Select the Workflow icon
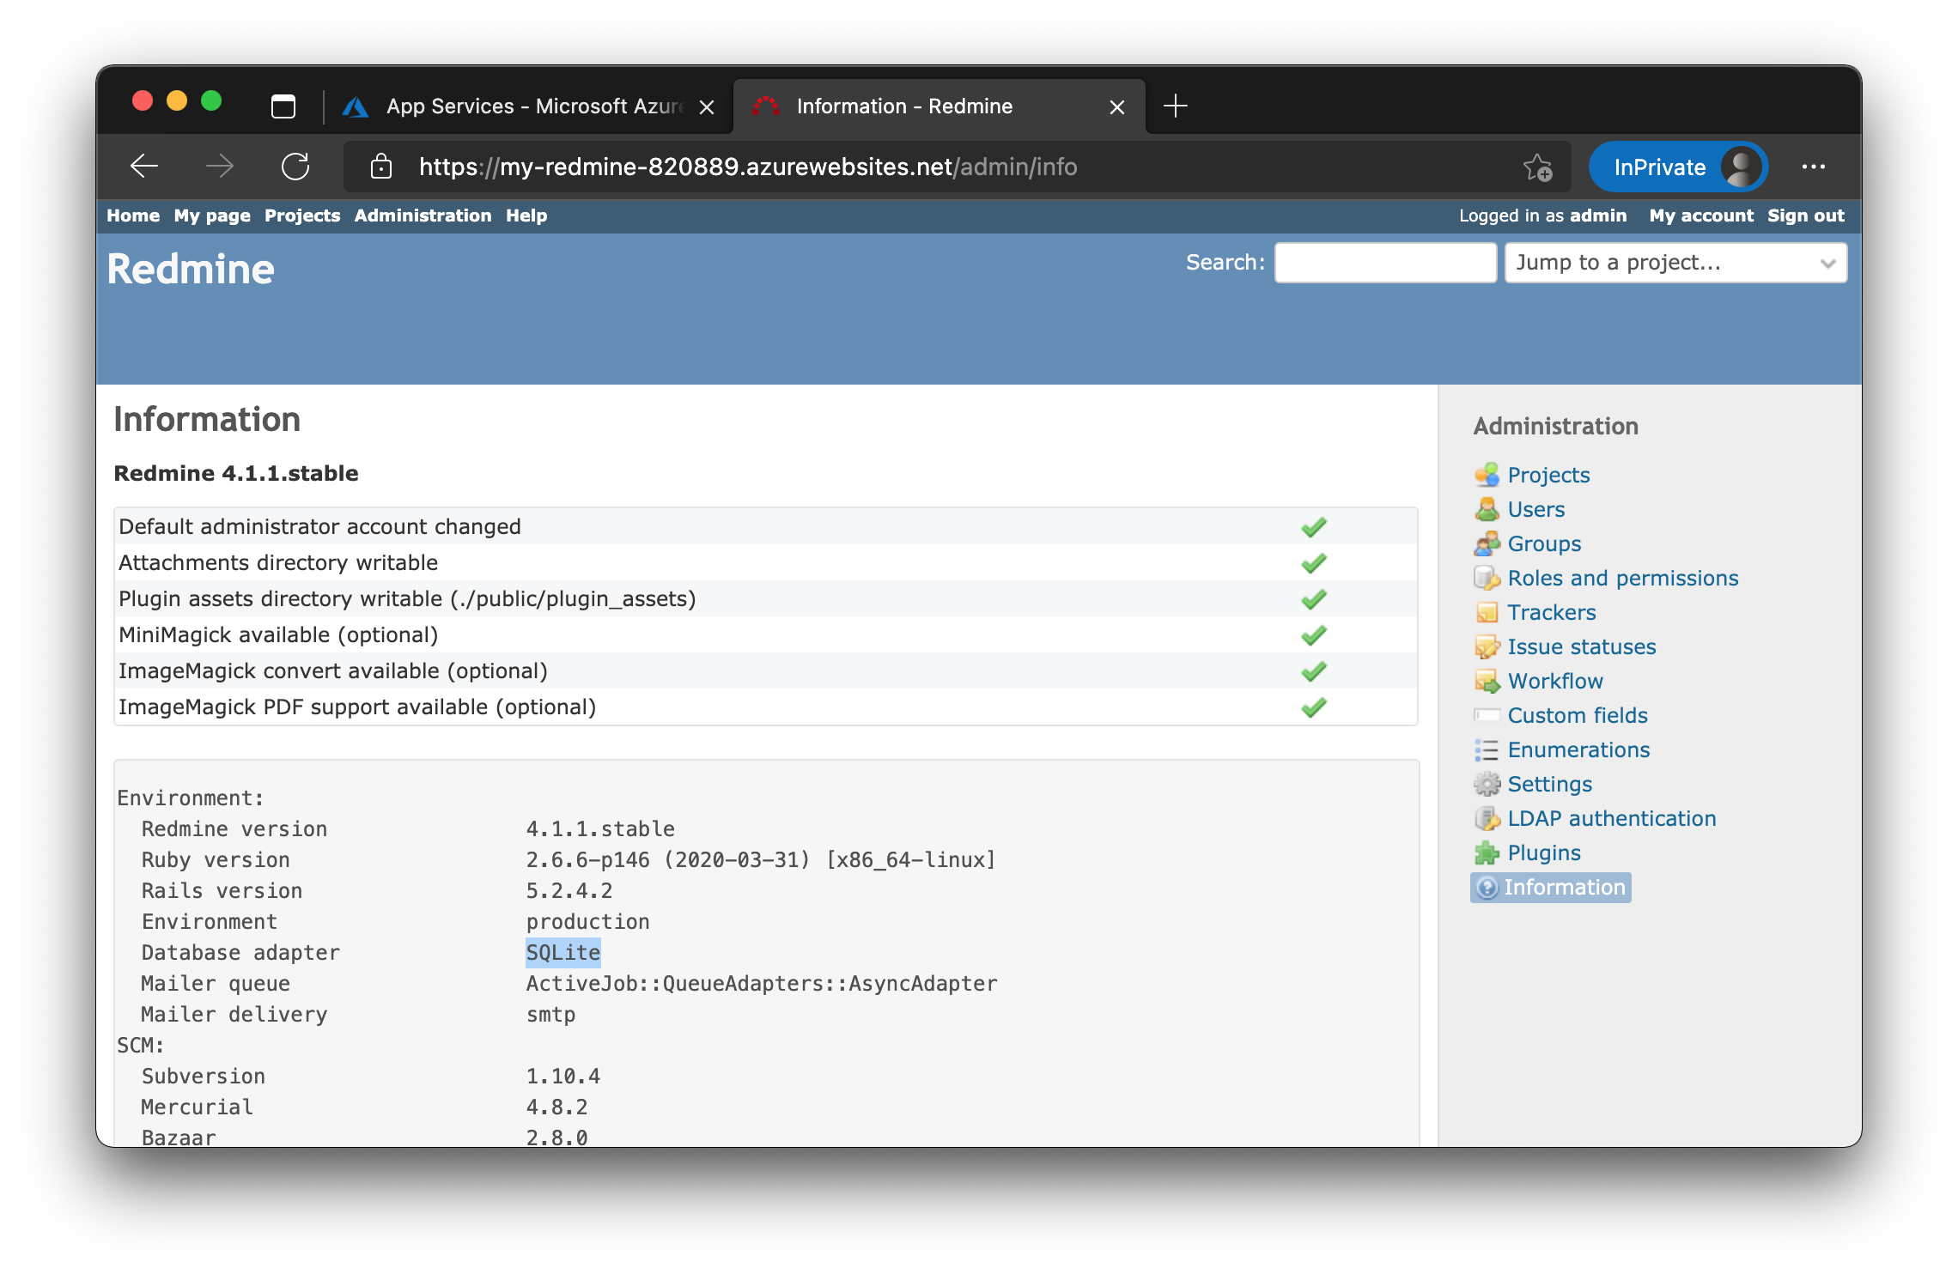1958x1274 pixels. 1488,681
